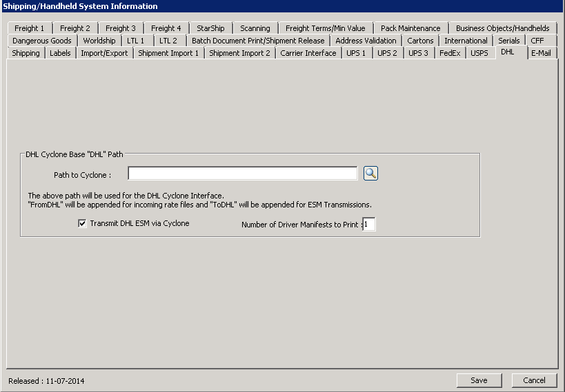Select the UPS 1 tab
This screenshot has width=565, height=392.
[356, 53]
